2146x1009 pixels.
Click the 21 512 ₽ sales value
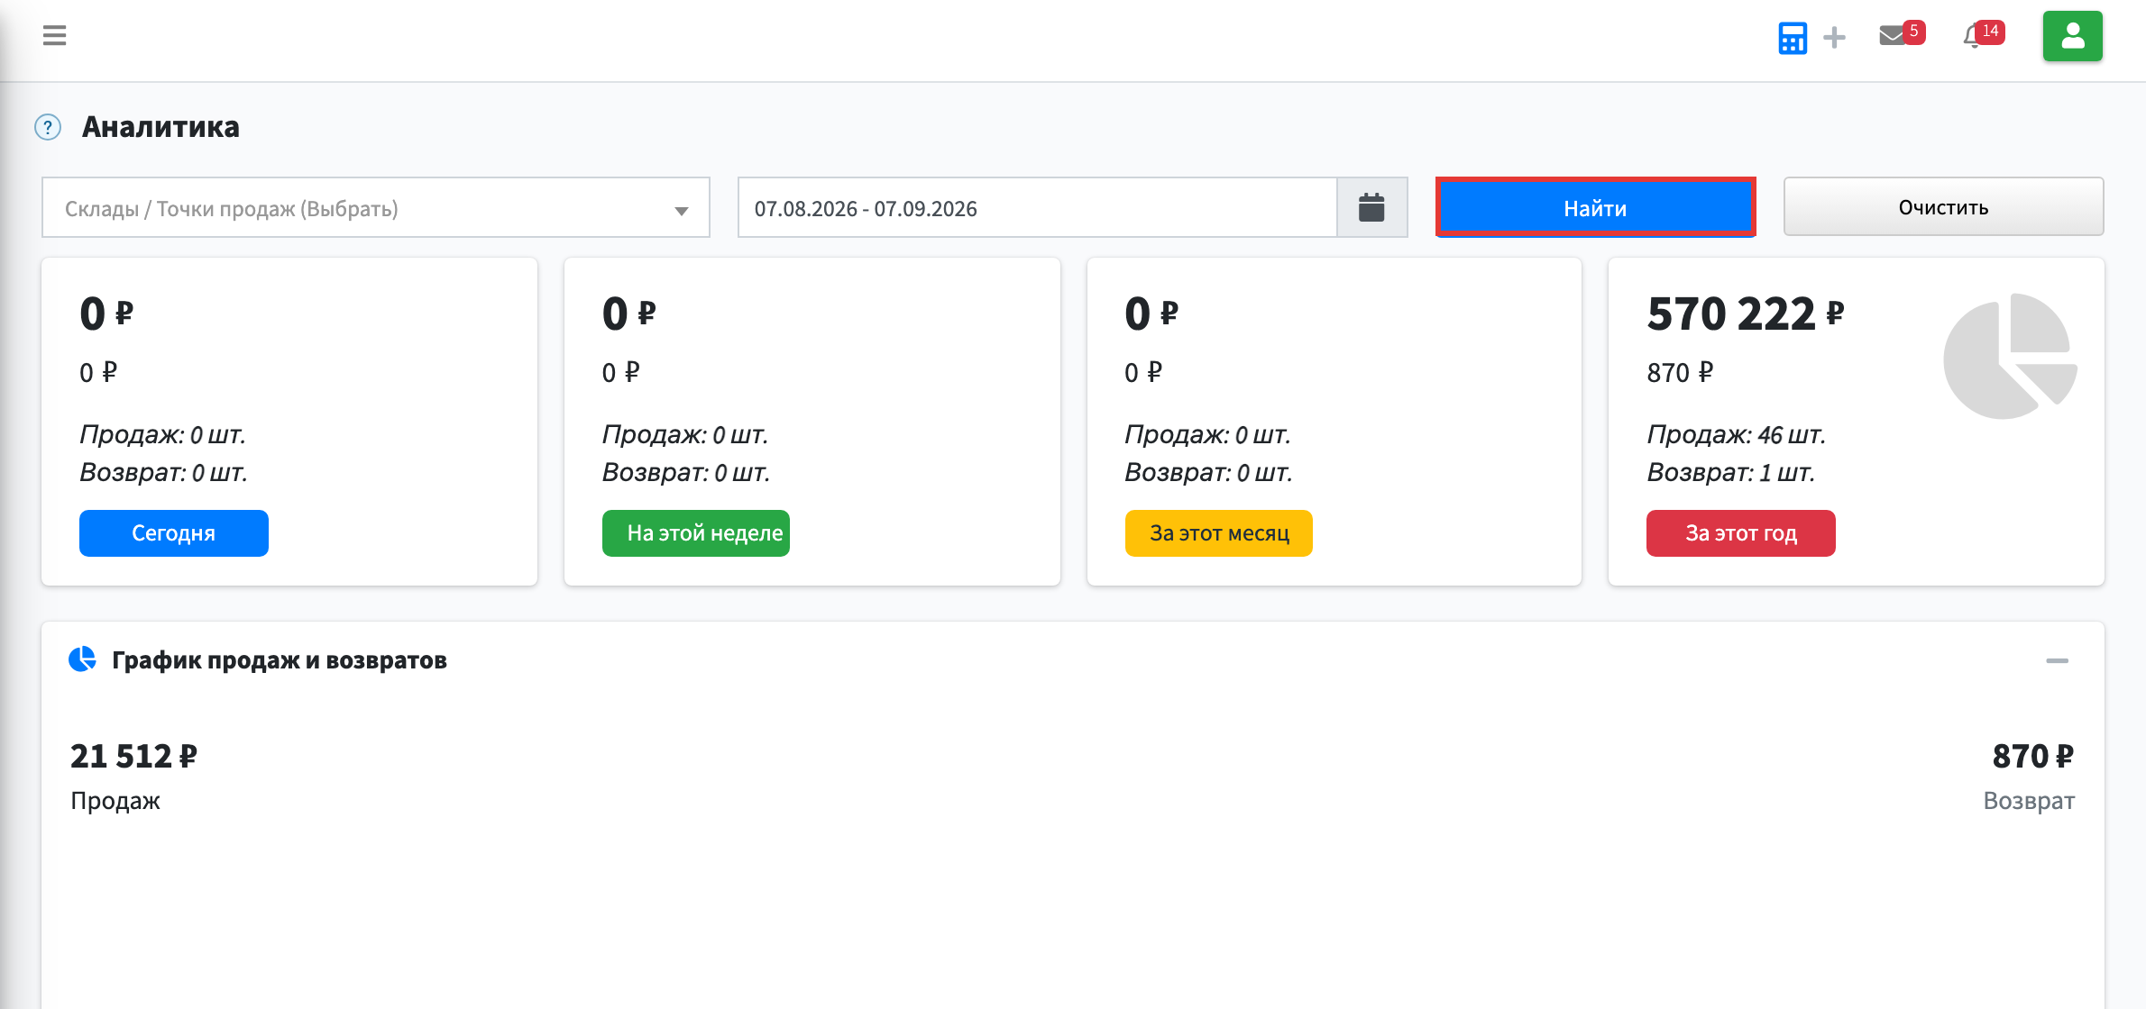(x=133, y=756)
